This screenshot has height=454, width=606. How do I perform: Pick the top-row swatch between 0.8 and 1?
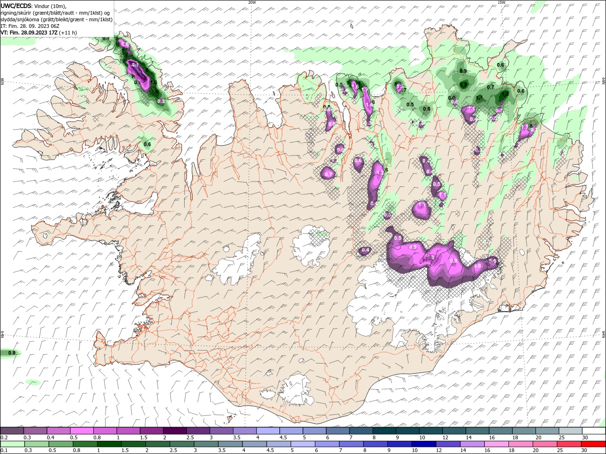tap(105, 431)
